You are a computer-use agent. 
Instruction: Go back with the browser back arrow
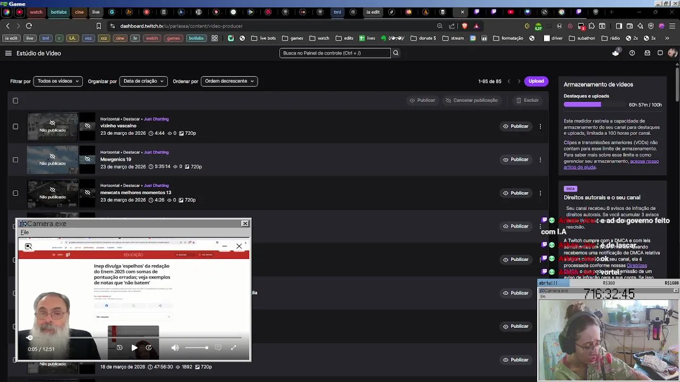pos(7,26)
